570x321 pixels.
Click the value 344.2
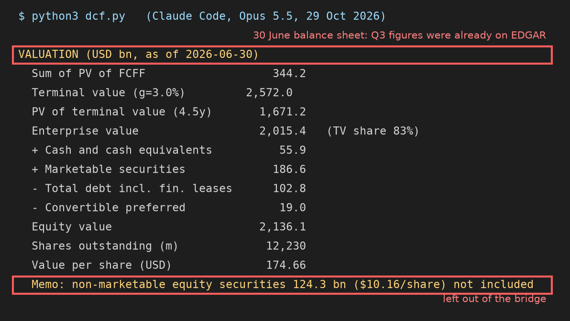[x=289, y=74]
